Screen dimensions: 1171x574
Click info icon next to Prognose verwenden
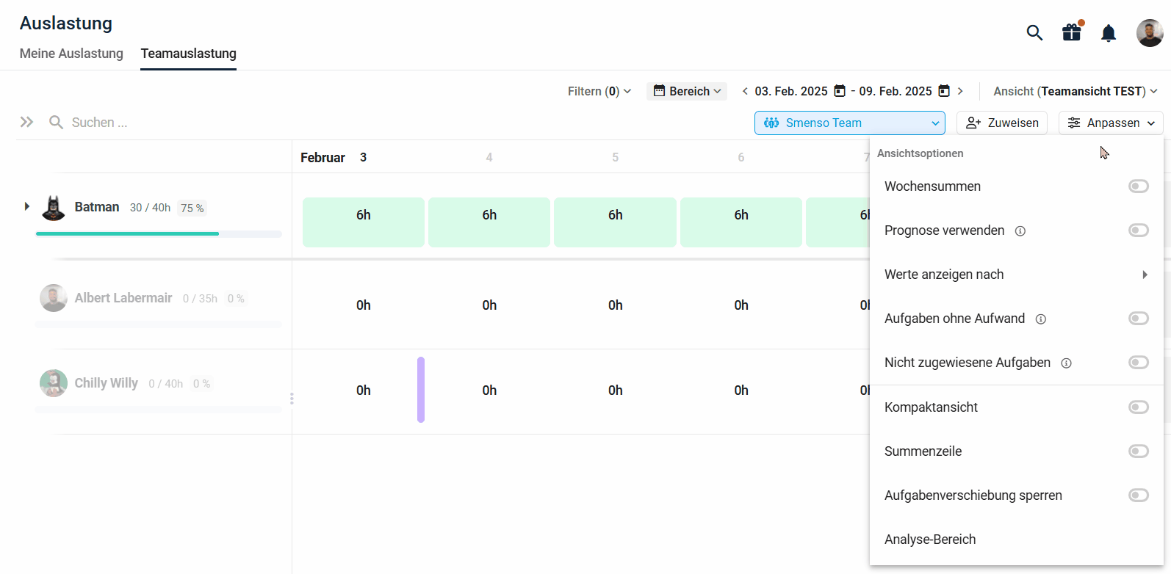click(1020, 231)
